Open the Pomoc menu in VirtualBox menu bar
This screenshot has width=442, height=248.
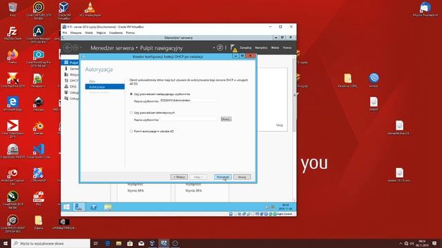coord(131,33)
